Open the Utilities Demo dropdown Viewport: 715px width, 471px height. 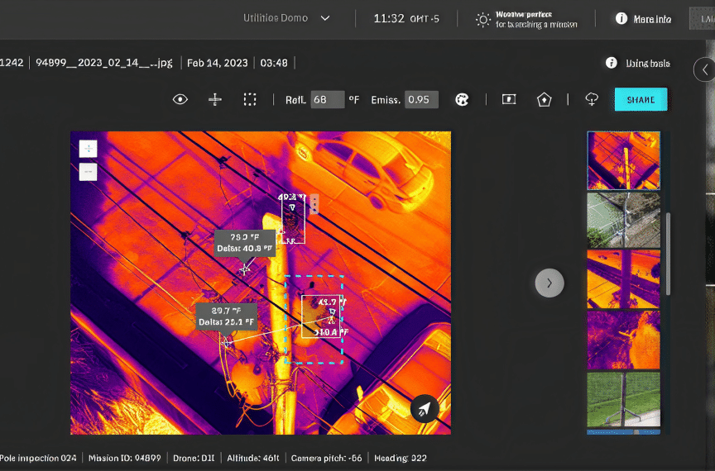286,18
